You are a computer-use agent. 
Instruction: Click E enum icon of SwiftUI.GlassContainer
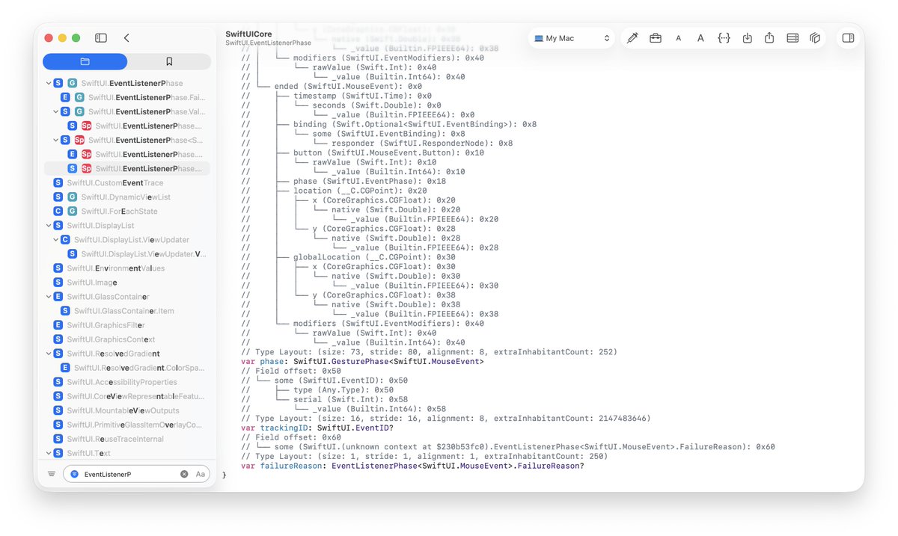(x=58, y=297)
